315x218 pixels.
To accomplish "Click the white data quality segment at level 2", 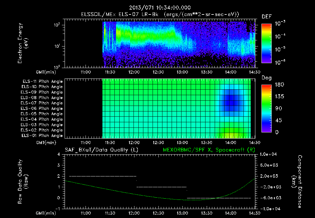I will click(x=103, y=176).
